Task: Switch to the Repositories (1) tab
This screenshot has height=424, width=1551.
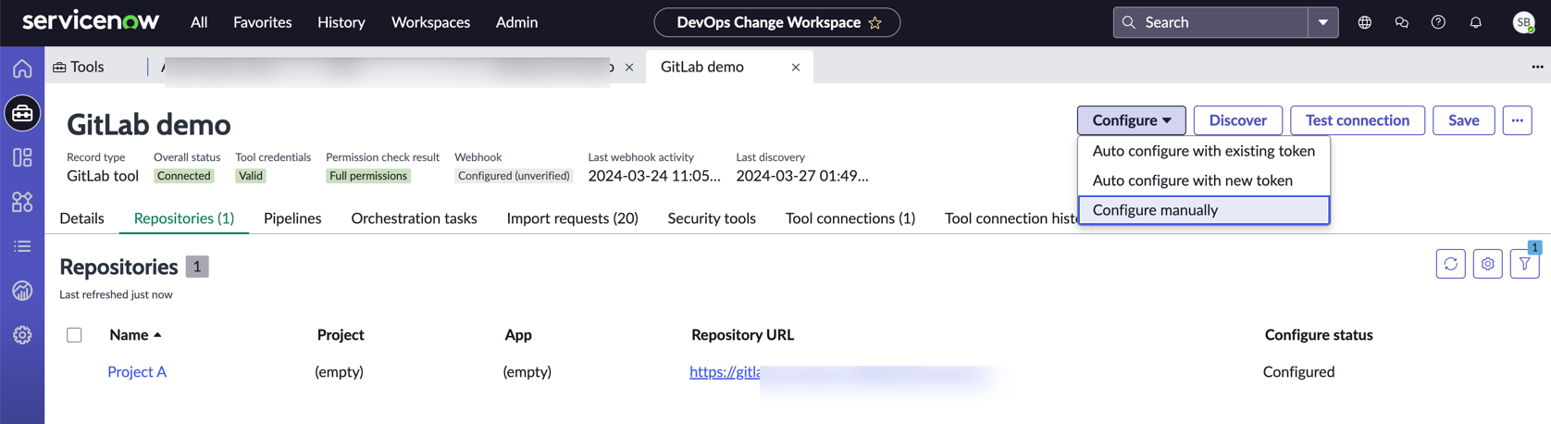Action: pos(184,218)
